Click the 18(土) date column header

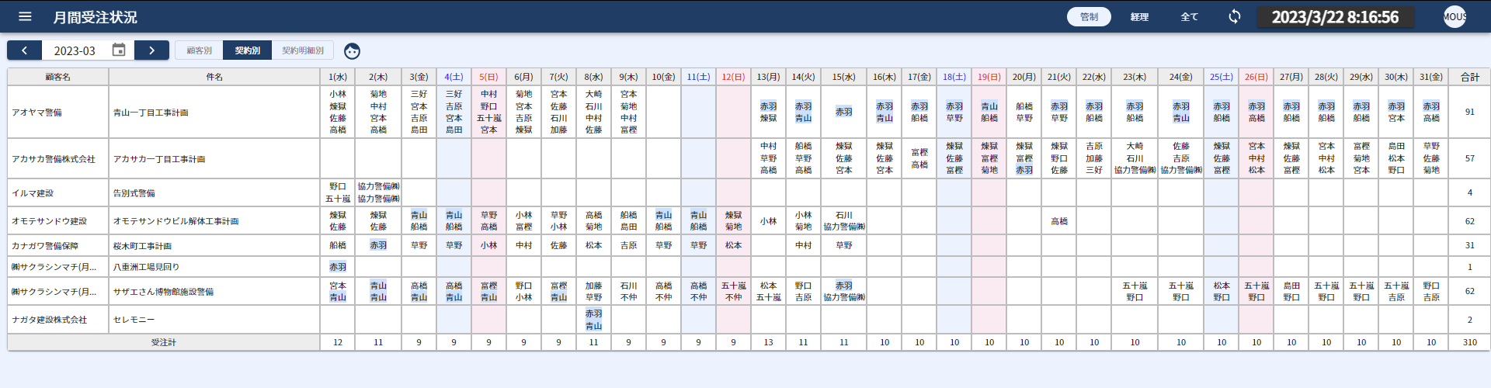(954, 77)
